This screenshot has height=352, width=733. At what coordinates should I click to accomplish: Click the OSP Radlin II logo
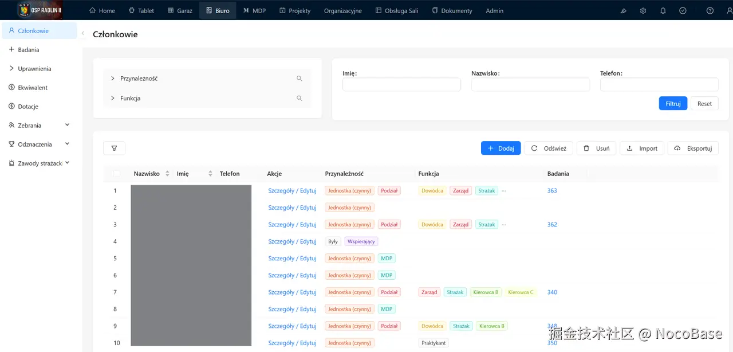pos(40,10)
